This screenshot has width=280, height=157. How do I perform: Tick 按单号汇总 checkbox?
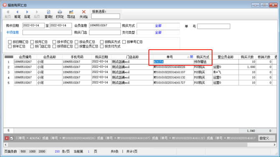[124, 42]
